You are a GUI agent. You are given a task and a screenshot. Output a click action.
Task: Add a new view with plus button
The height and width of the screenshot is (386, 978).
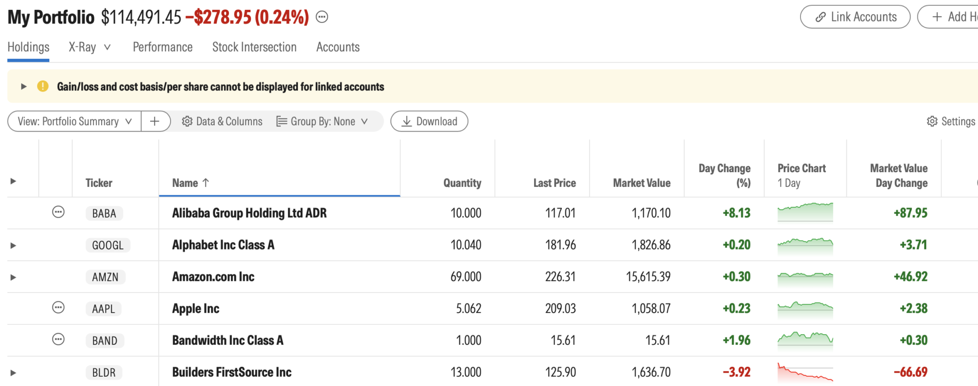tap(155, 121)
